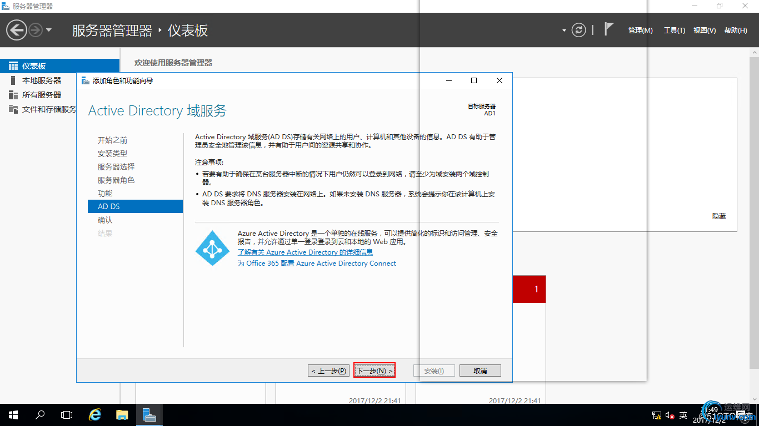This screenshot has width=759, height=426.
Task: Click the forward navigation arrow in Server Manager
Action: [x=36, y=30]
